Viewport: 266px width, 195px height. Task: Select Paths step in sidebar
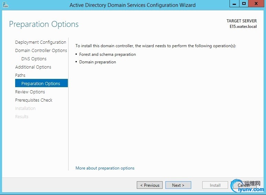pyautogui.click(x=20, y=75)
